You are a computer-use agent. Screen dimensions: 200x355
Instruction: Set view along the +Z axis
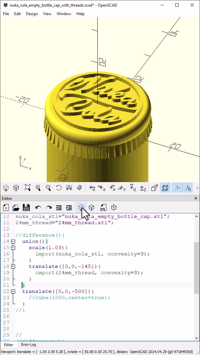coord(133,188)
